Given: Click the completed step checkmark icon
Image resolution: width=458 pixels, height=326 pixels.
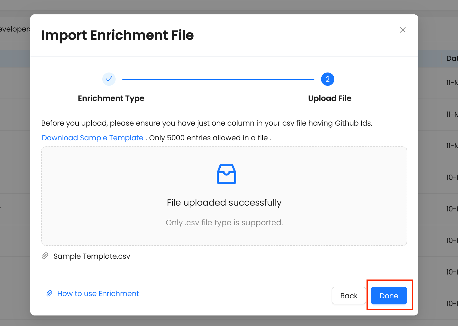Looking at the screenshot, I should 109,79.
